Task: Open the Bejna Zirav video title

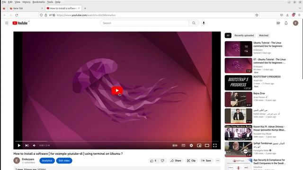Action: pyautogui.click(x=259, y=93)
